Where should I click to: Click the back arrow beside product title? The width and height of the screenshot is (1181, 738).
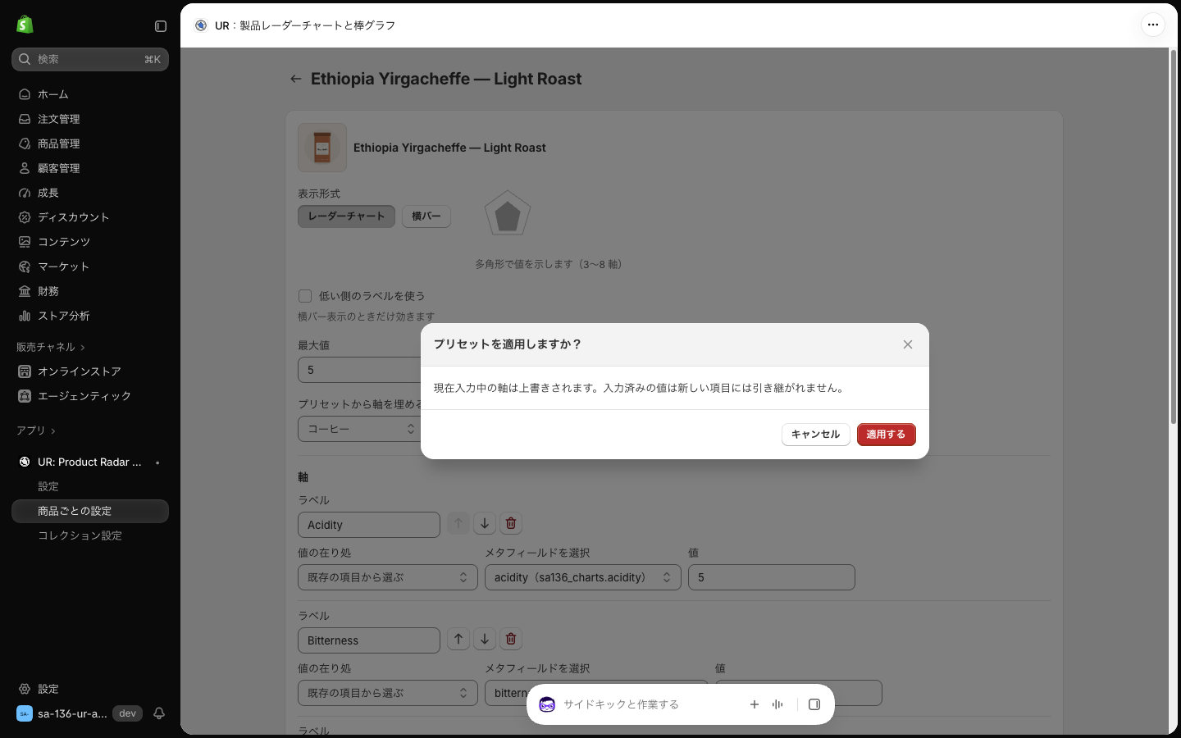pyautogui.click(x=296, y=79)
